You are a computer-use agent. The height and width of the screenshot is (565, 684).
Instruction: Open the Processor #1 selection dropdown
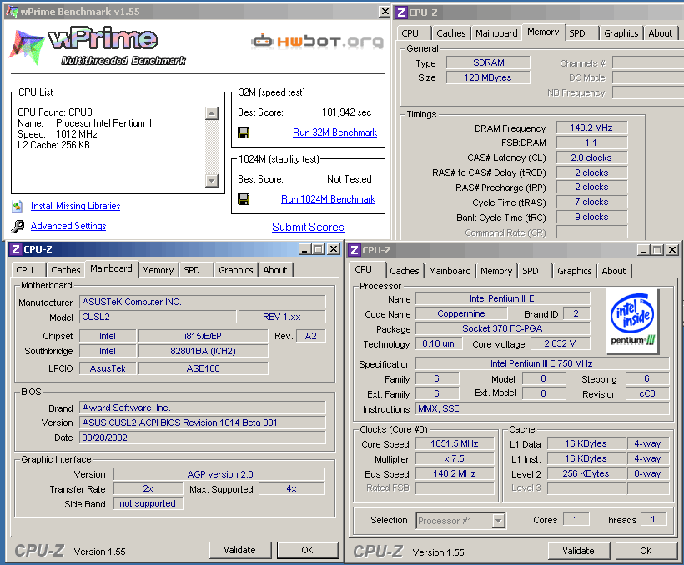point(499,521)
